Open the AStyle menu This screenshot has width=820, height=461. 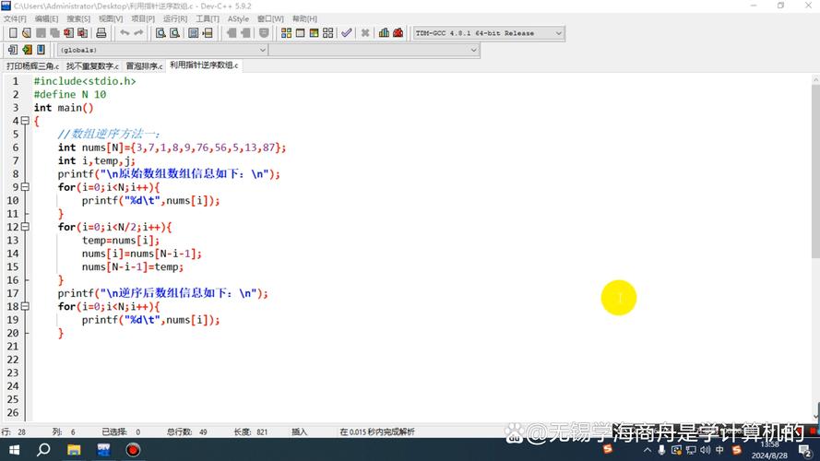pos(238,18)
